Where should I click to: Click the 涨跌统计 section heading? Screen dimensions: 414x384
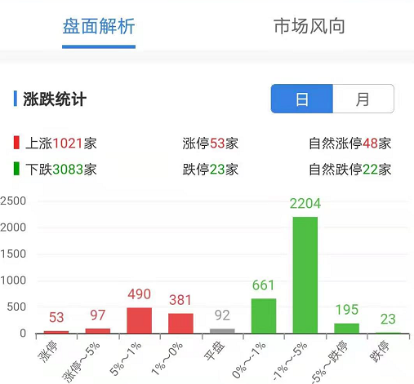(55, 99)
